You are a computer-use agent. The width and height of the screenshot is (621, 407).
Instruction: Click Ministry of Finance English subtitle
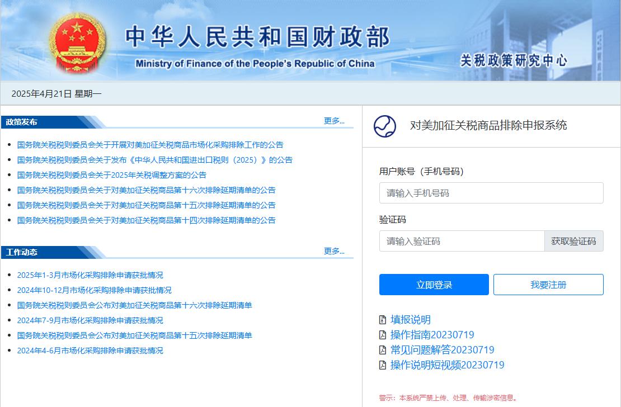point(255,64)
